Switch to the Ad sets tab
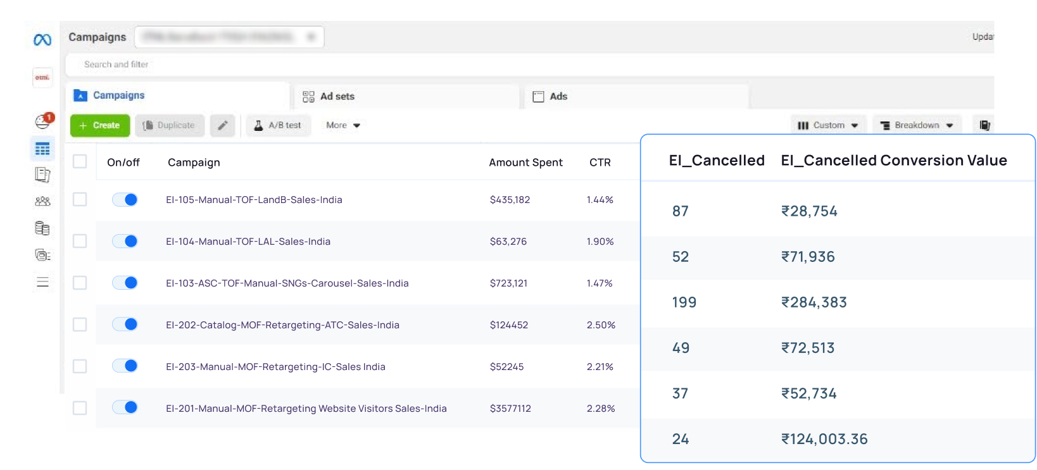This screenshot has height=470, width=1037. [x=337, y=96]
